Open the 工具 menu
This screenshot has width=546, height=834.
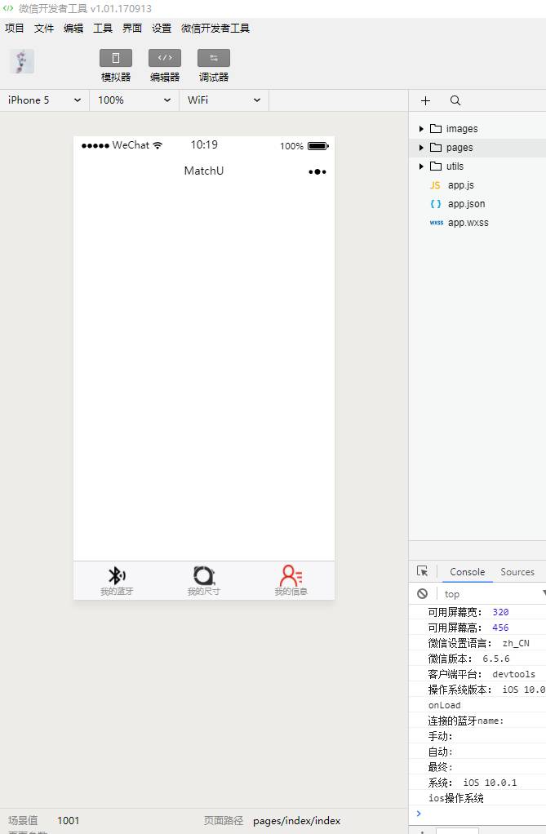103,29
